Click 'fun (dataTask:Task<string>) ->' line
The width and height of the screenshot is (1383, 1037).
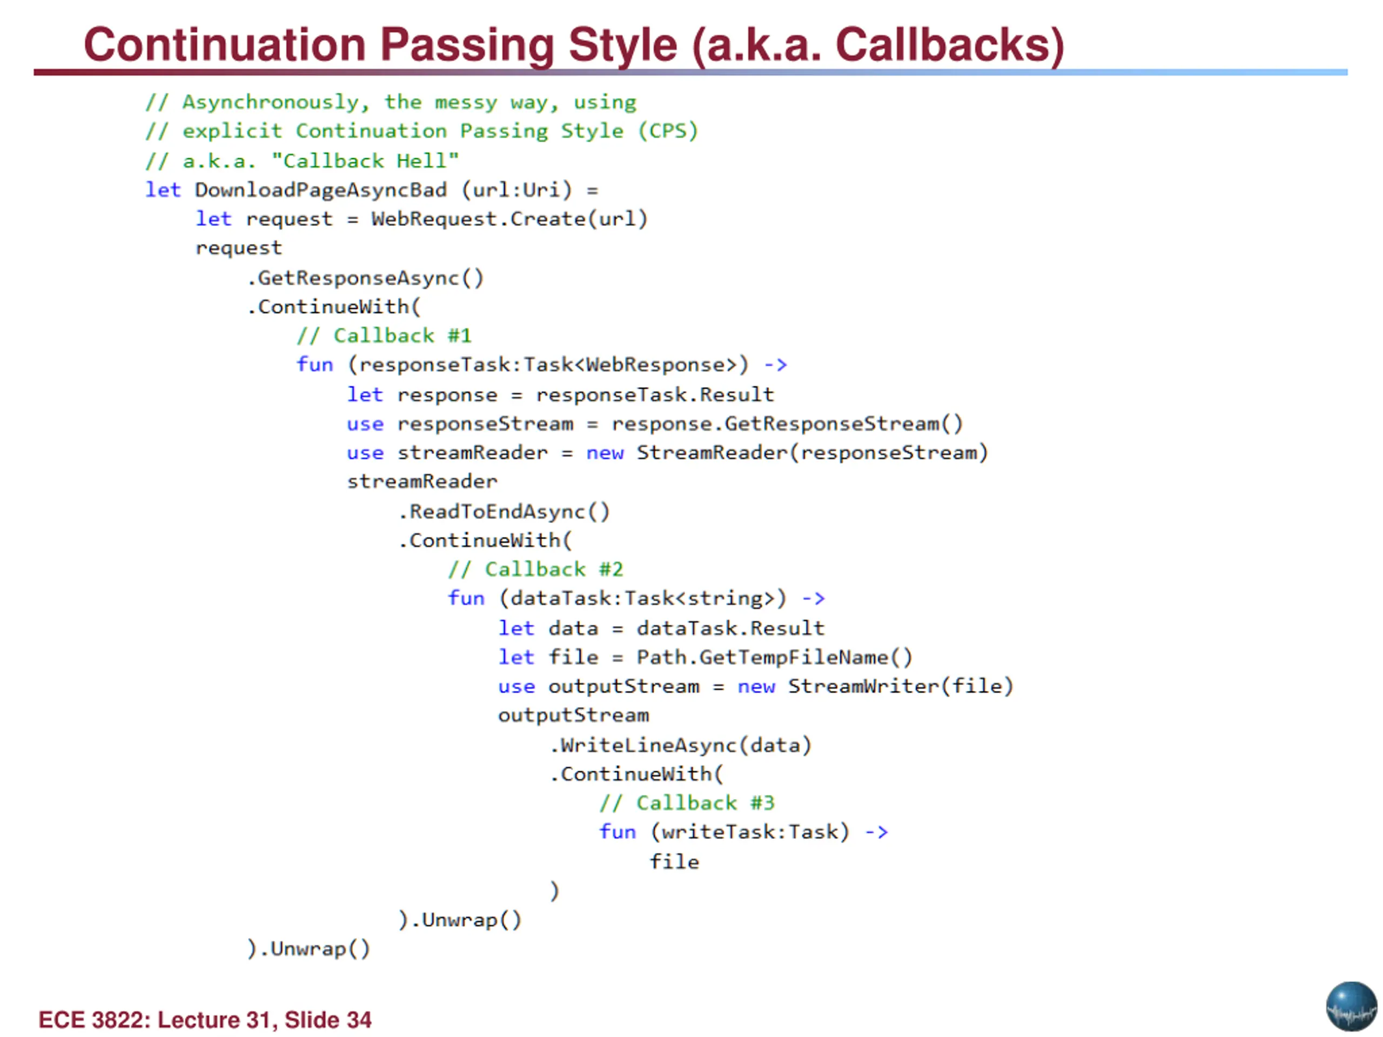[636, 598]
